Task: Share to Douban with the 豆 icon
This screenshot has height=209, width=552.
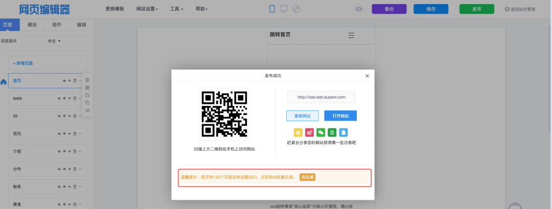Action: coord(332,132)
